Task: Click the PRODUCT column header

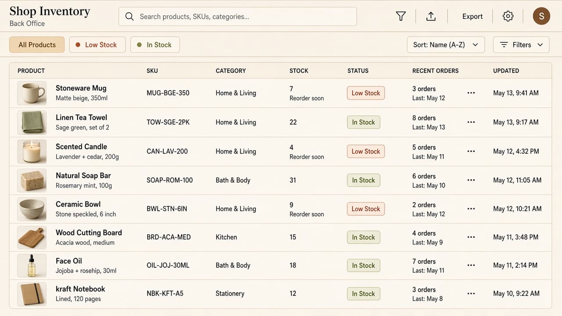Action: tap(31, 71)
